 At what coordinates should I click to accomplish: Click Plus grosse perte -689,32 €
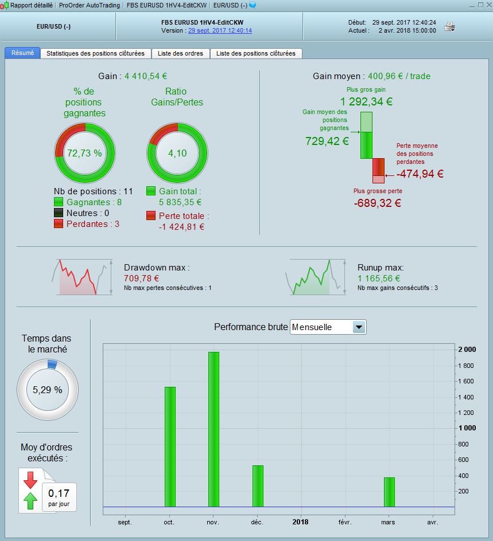[378, 203]
